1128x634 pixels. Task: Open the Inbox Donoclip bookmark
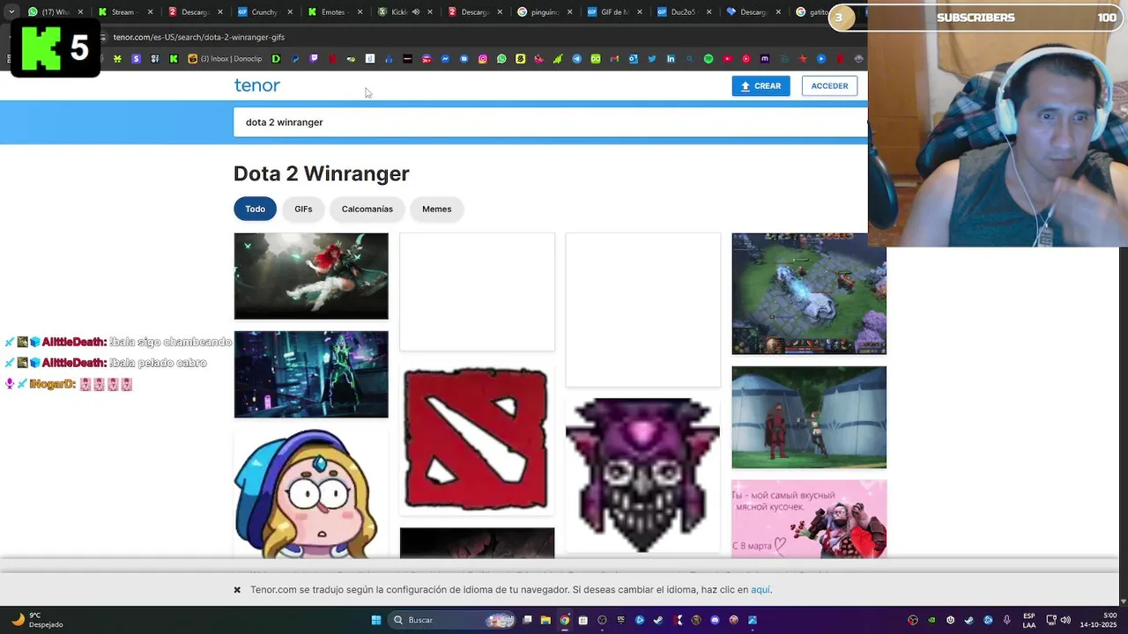[x=226, y=59]
